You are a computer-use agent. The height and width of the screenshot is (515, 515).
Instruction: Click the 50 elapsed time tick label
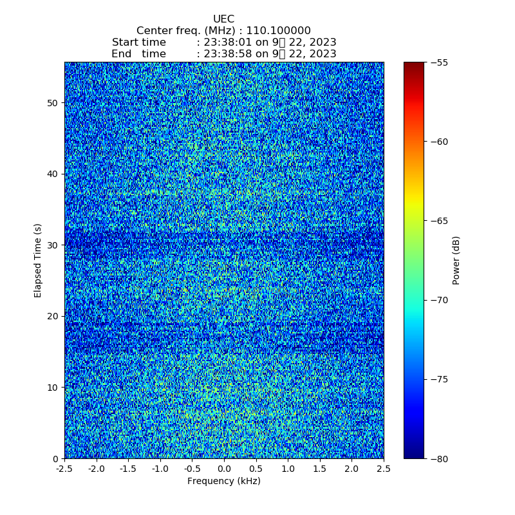[53, 103]
